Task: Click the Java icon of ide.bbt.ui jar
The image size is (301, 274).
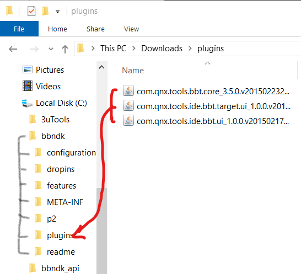Action: [x=128, y=120]
